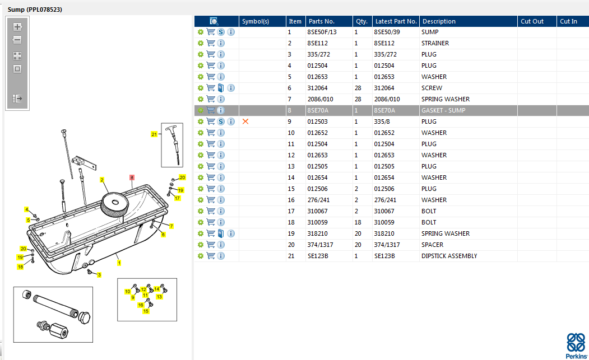
Task: Show info for SCREW 312064
Action: tap(231, 88)
